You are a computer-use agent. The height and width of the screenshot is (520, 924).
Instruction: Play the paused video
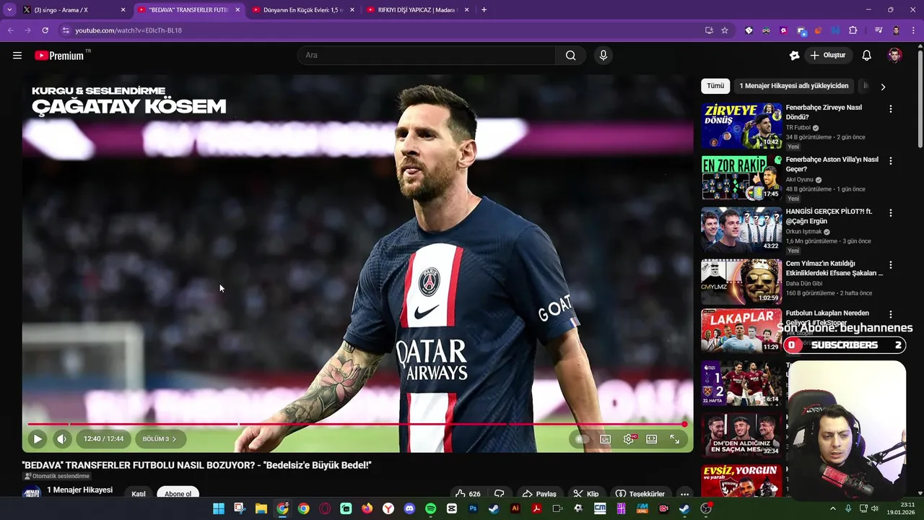click(38, 438)
